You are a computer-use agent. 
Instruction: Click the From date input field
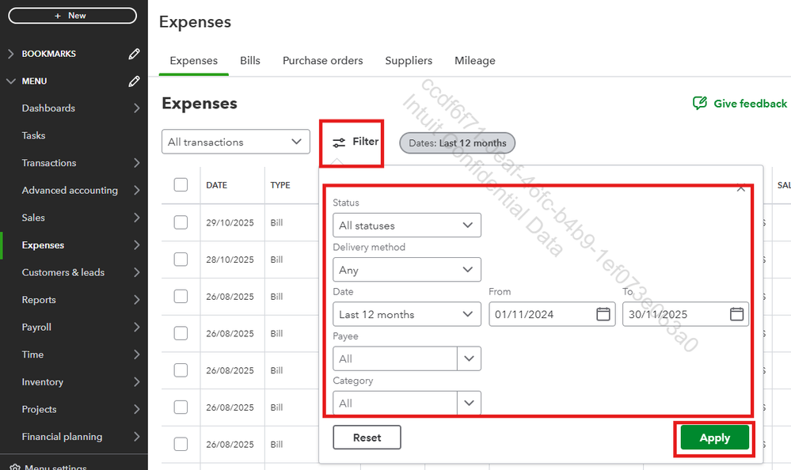click(x=542, y=314)
